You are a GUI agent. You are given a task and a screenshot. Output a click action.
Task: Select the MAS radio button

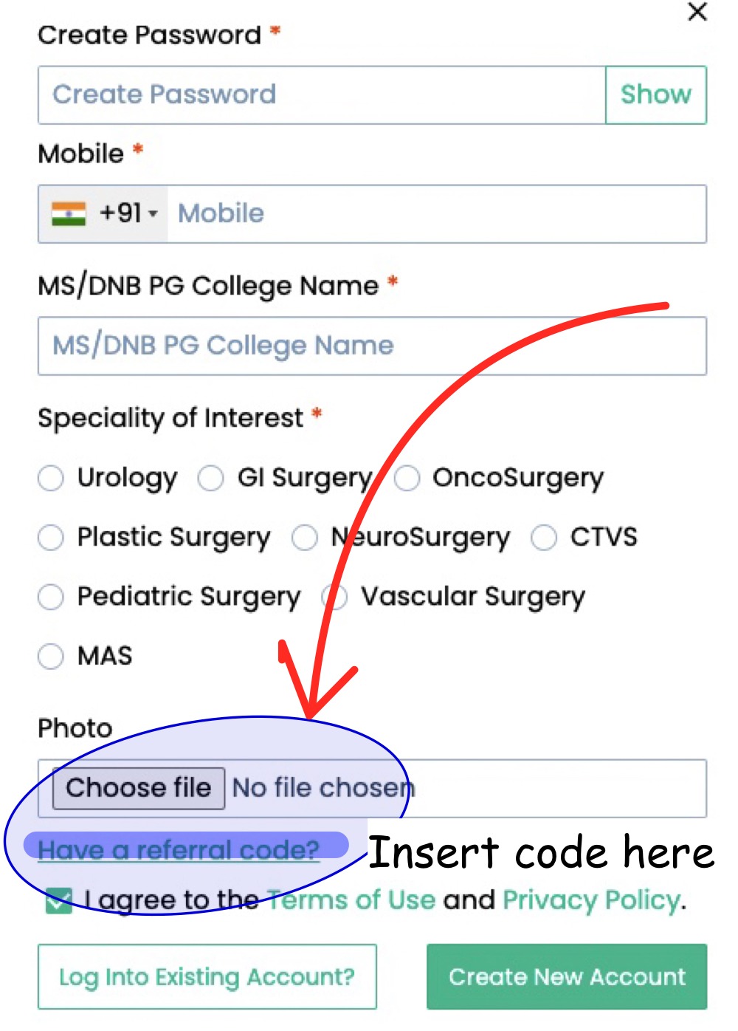point(51,656)
